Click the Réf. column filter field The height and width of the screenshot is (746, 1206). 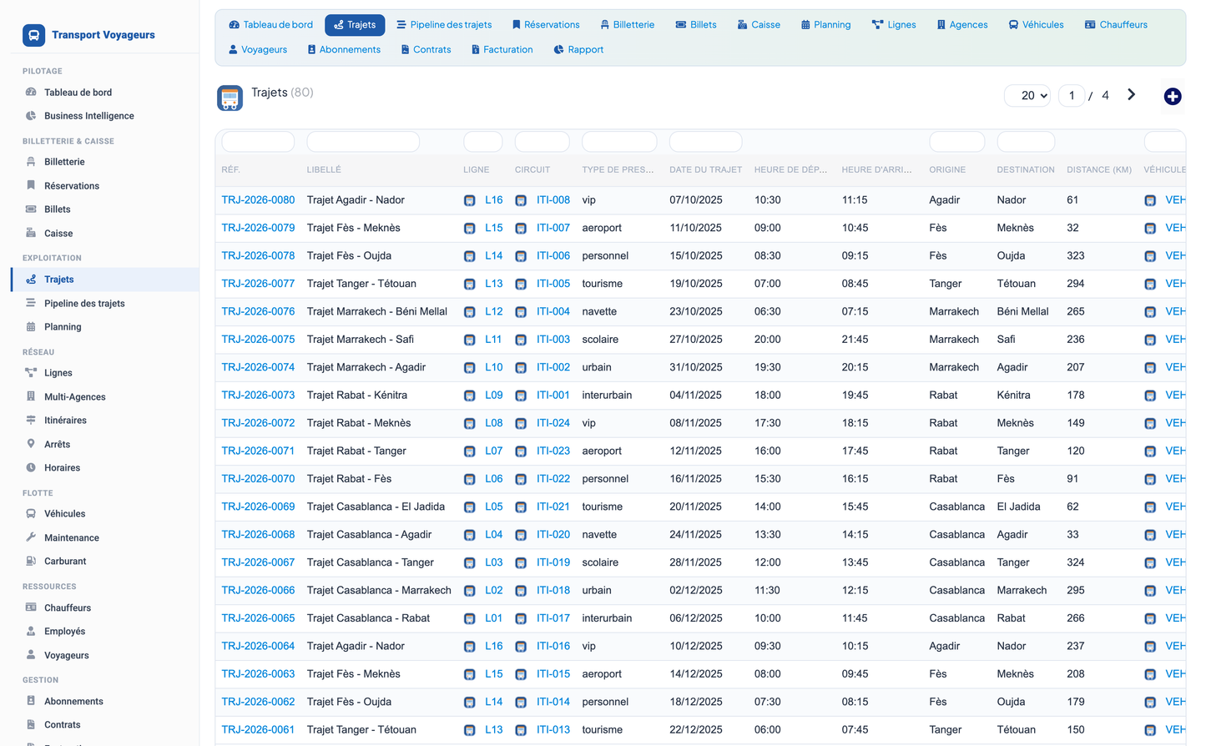coord(258,142)
